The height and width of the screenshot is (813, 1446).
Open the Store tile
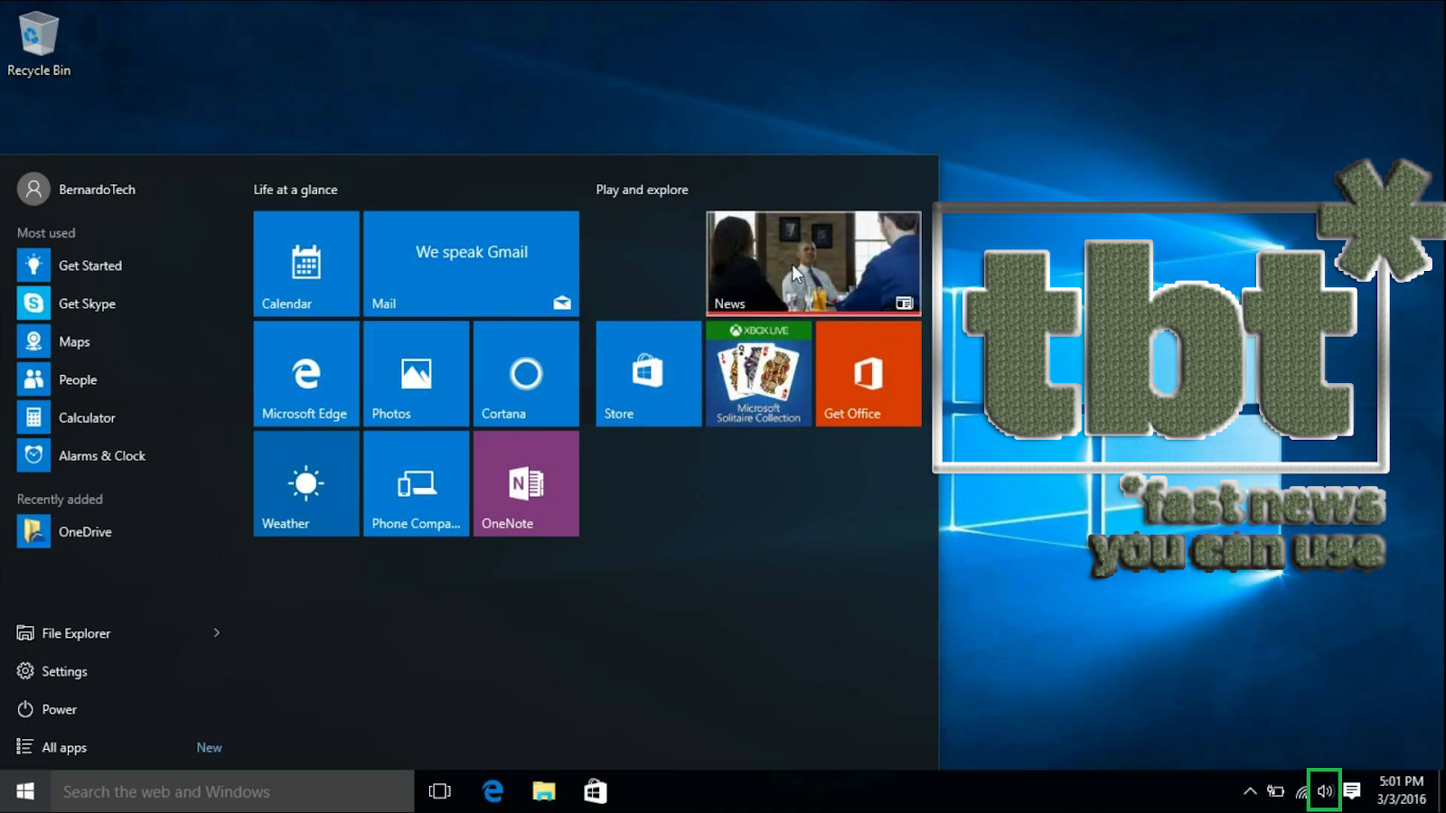(x=649, y=374)
